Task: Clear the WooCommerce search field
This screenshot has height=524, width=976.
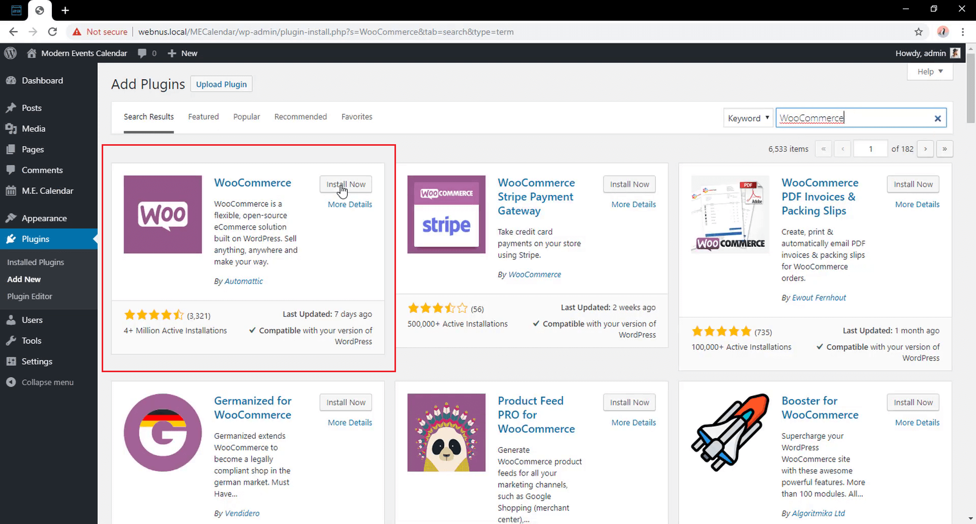Action: 937,118
